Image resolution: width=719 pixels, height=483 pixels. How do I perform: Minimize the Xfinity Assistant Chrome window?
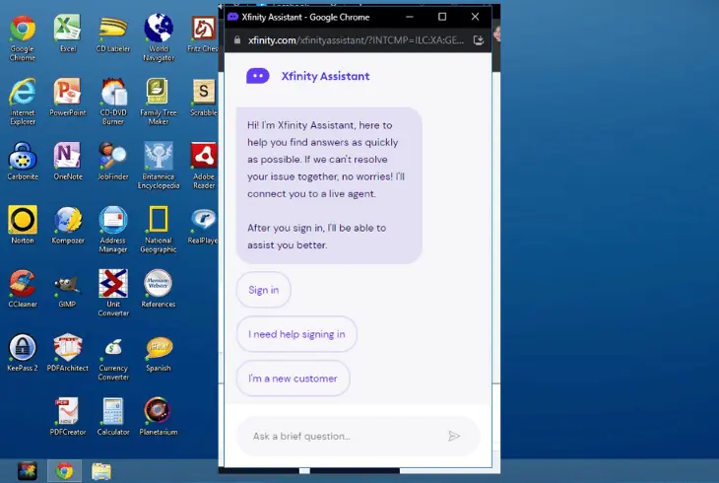(x=410, y=17)
